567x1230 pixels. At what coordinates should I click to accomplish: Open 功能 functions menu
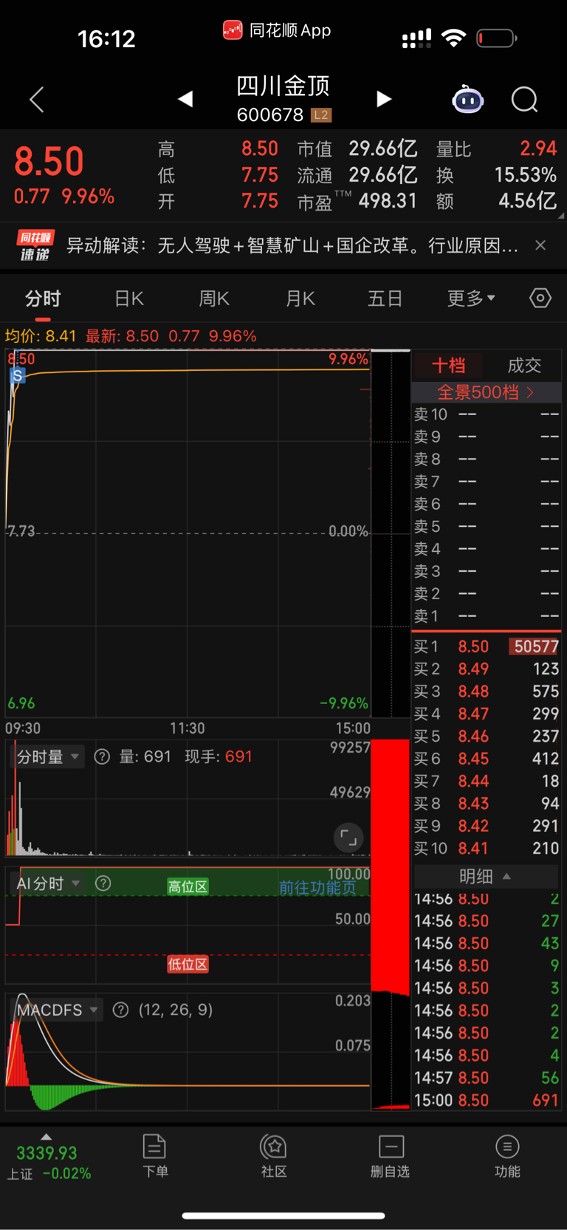click(x=507, y=1156)
